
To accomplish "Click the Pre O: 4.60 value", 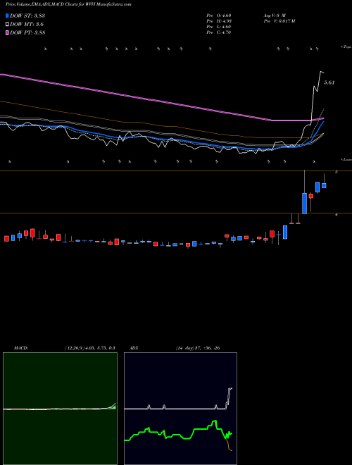I will pos(219,15).
